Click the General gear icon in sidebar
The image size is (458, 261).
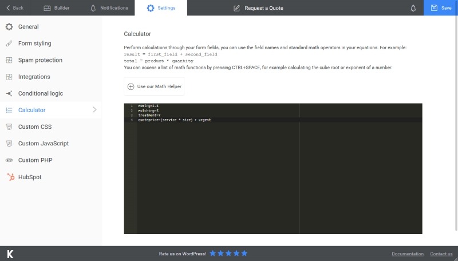click(9, 27)
